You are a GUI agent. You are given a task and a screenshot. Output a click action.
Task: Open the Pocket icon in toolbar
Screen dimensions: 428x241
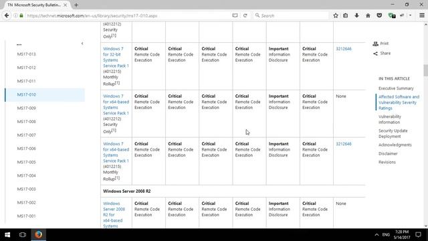pos(379,15)
